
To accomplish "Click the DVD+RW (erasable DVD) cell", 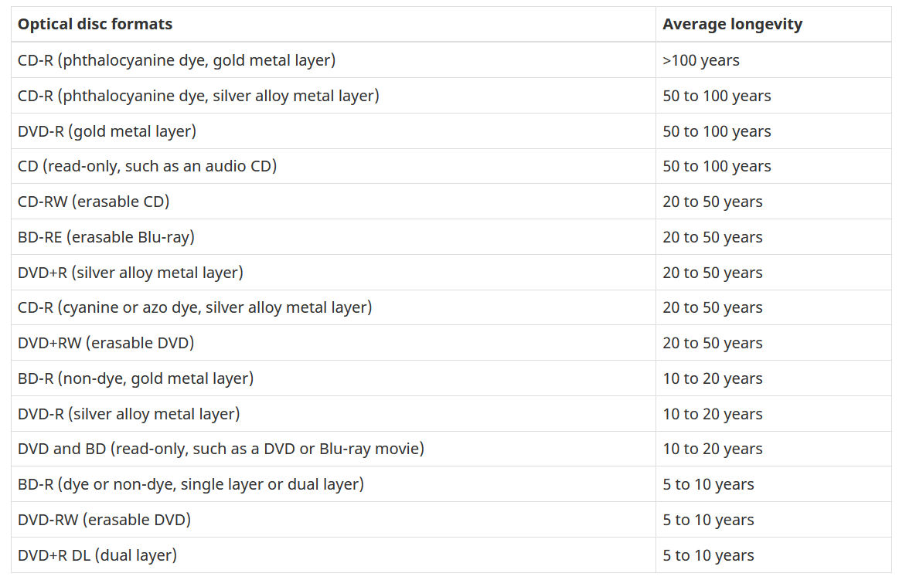I will click(106, 343).
